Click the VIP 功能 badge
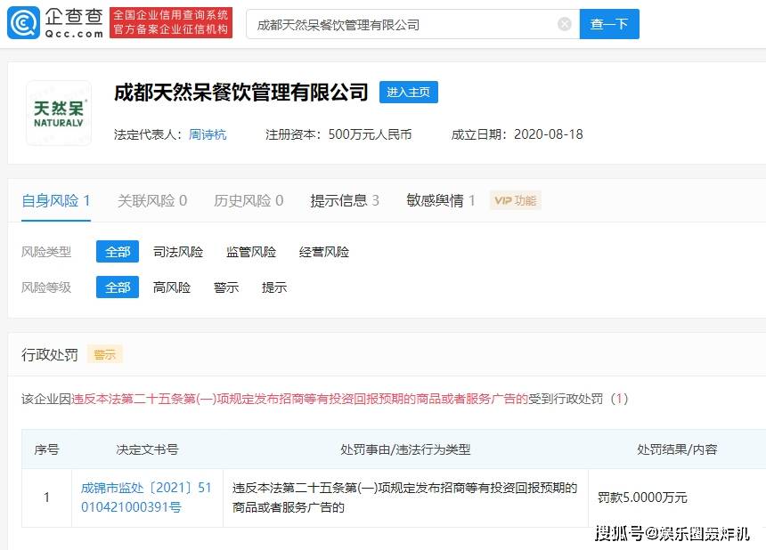 pyautogui.click(x=516, y=200)
